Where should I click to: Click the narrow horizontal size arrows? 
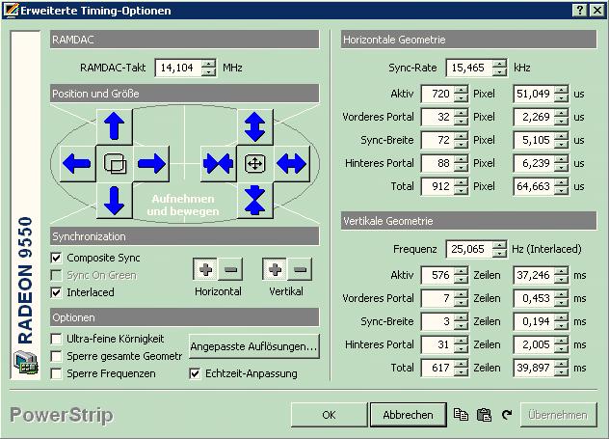click(x=218, y=163)
